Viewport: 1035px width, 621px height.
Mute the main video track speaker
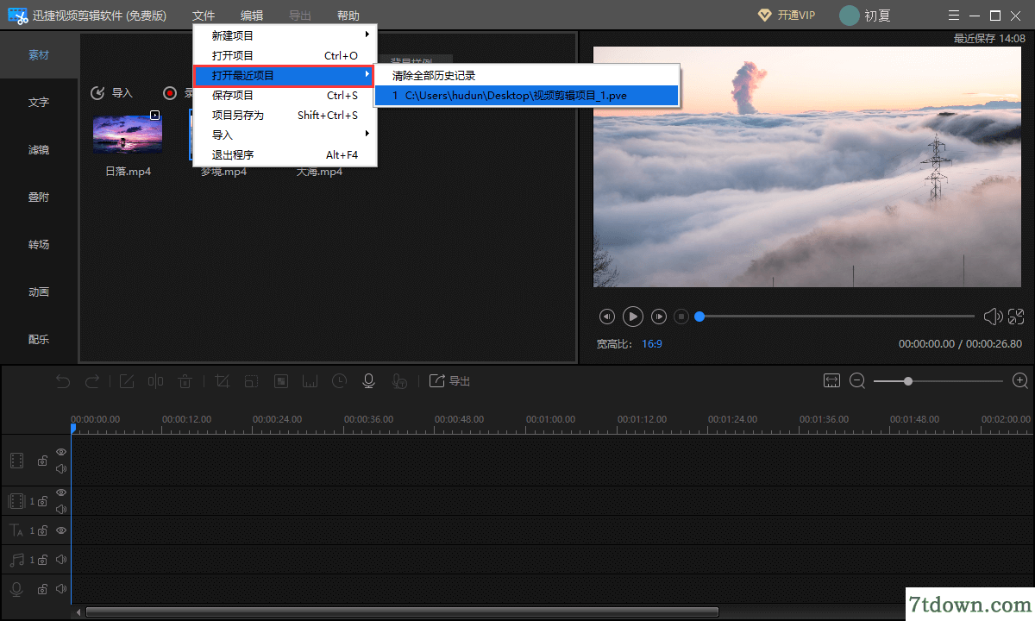61,469
